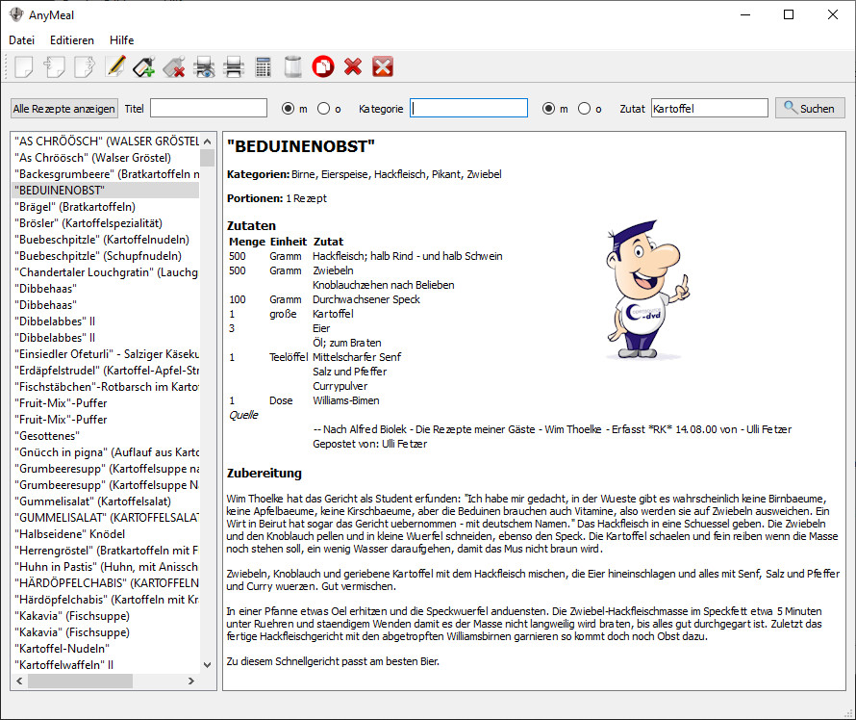Focus the Zutat field containing 'Kartoffel'
The image size is (856, 720).
709,109
